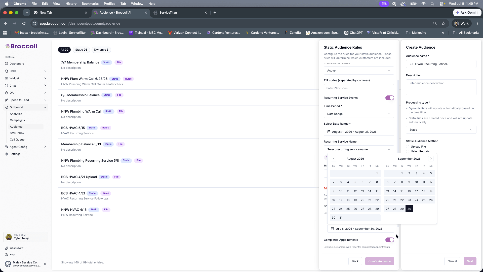Click the Ask Gemini button
This screenshot has height=272, width=483.
click(x=467, y=13)
